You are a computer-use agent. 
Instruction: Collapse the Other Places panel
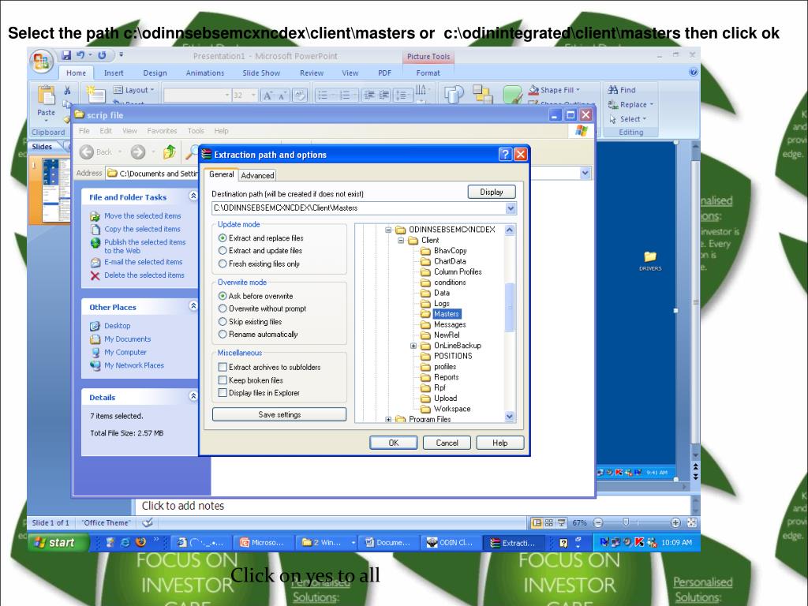tap(193, 306)
